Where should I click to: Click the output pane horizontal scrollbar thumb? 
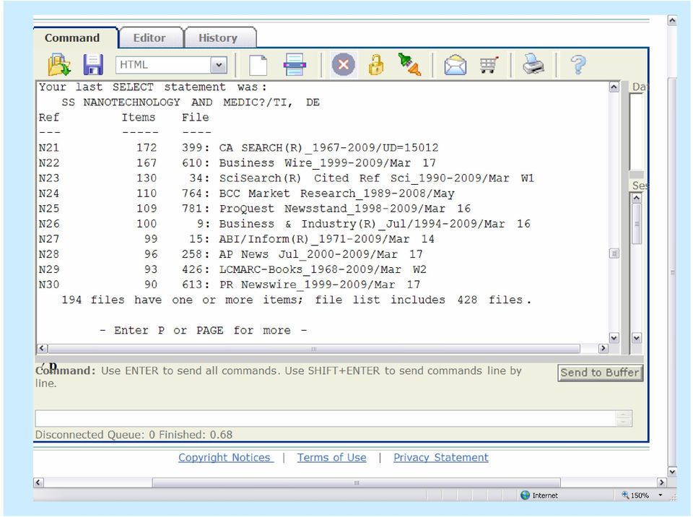pyautogui.click(x=314, y=349)
